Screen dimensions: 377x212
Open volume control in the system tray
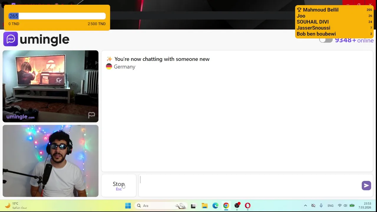pos(345,206)
